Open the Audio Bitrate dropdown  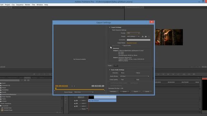(135, 76)
